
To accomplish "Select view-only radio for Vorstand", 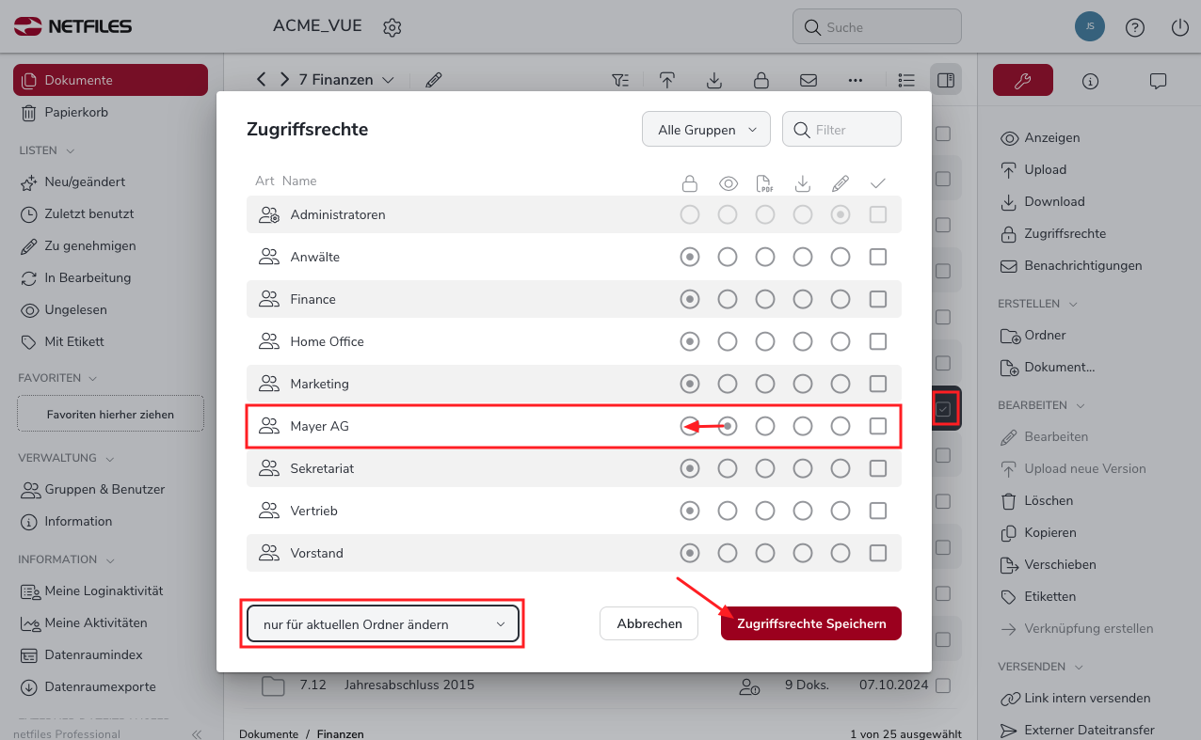I will [x=728, y=553].
